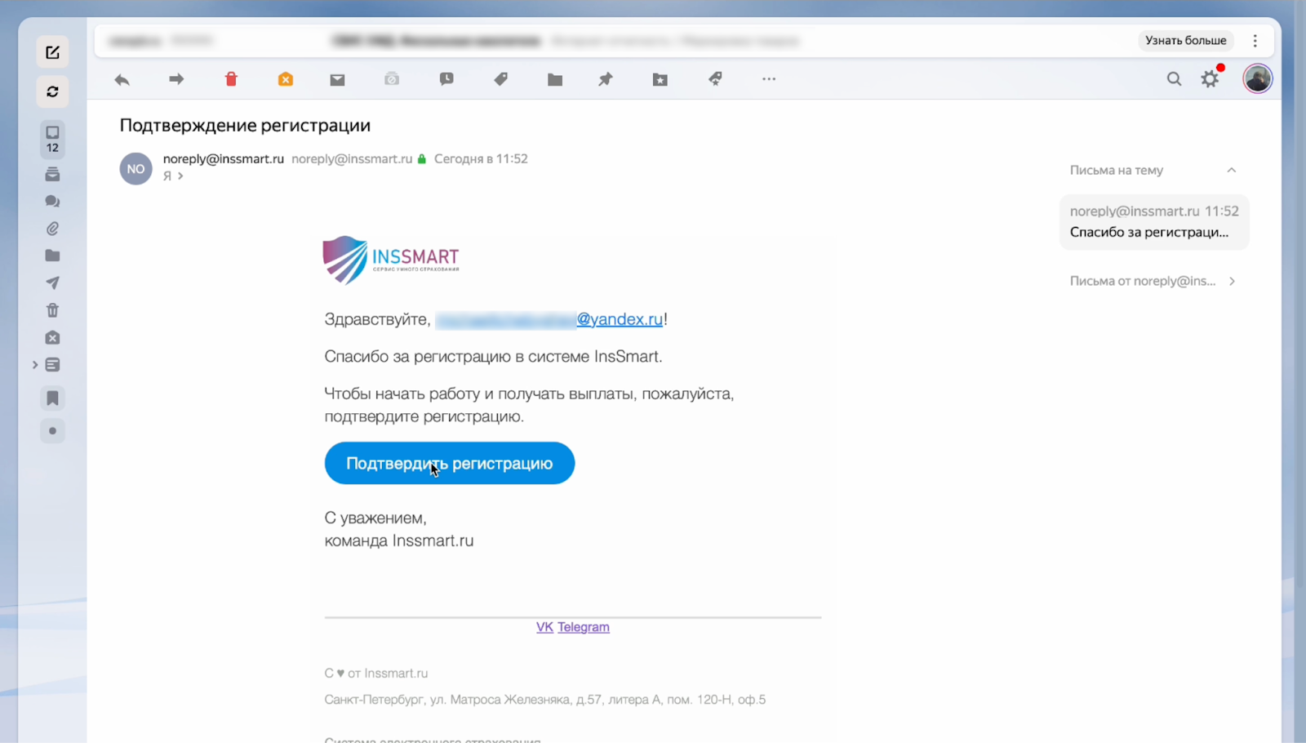Click "Подтвердить регистрацию" button
The image size is (1306, 743).
click(450, 463)
